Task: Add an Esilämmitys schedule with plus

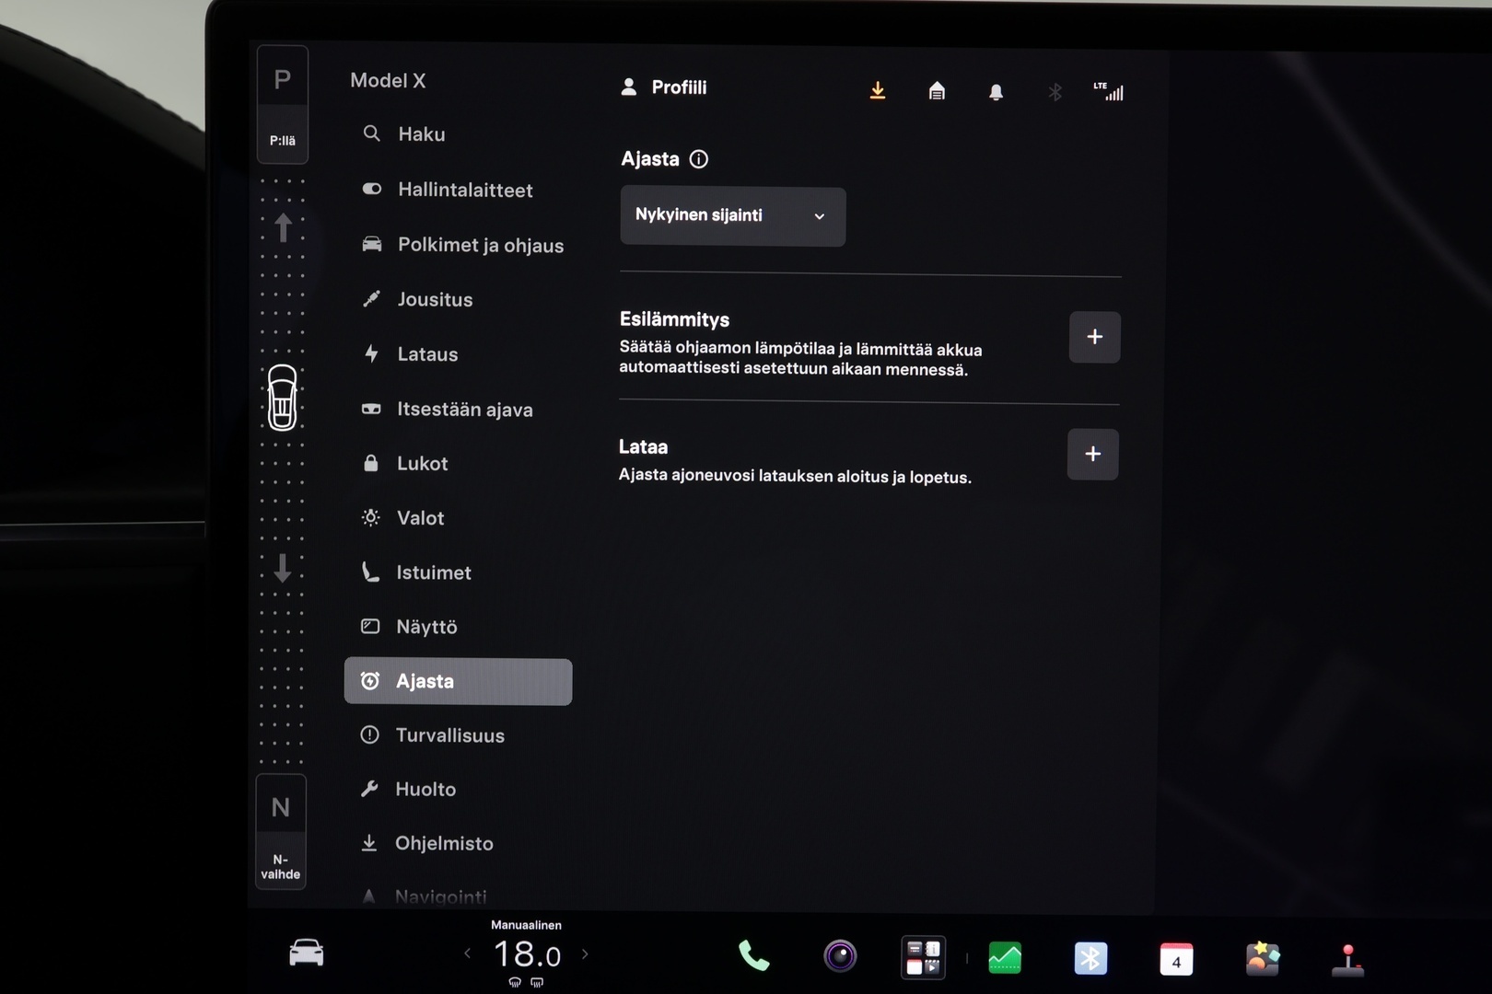Action: point(1094,337)
